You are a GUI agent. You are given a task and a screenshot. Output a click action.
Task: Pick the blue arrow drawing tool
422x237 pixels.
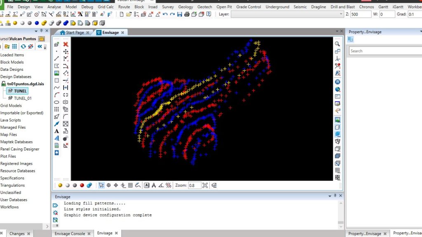point(56,124)
